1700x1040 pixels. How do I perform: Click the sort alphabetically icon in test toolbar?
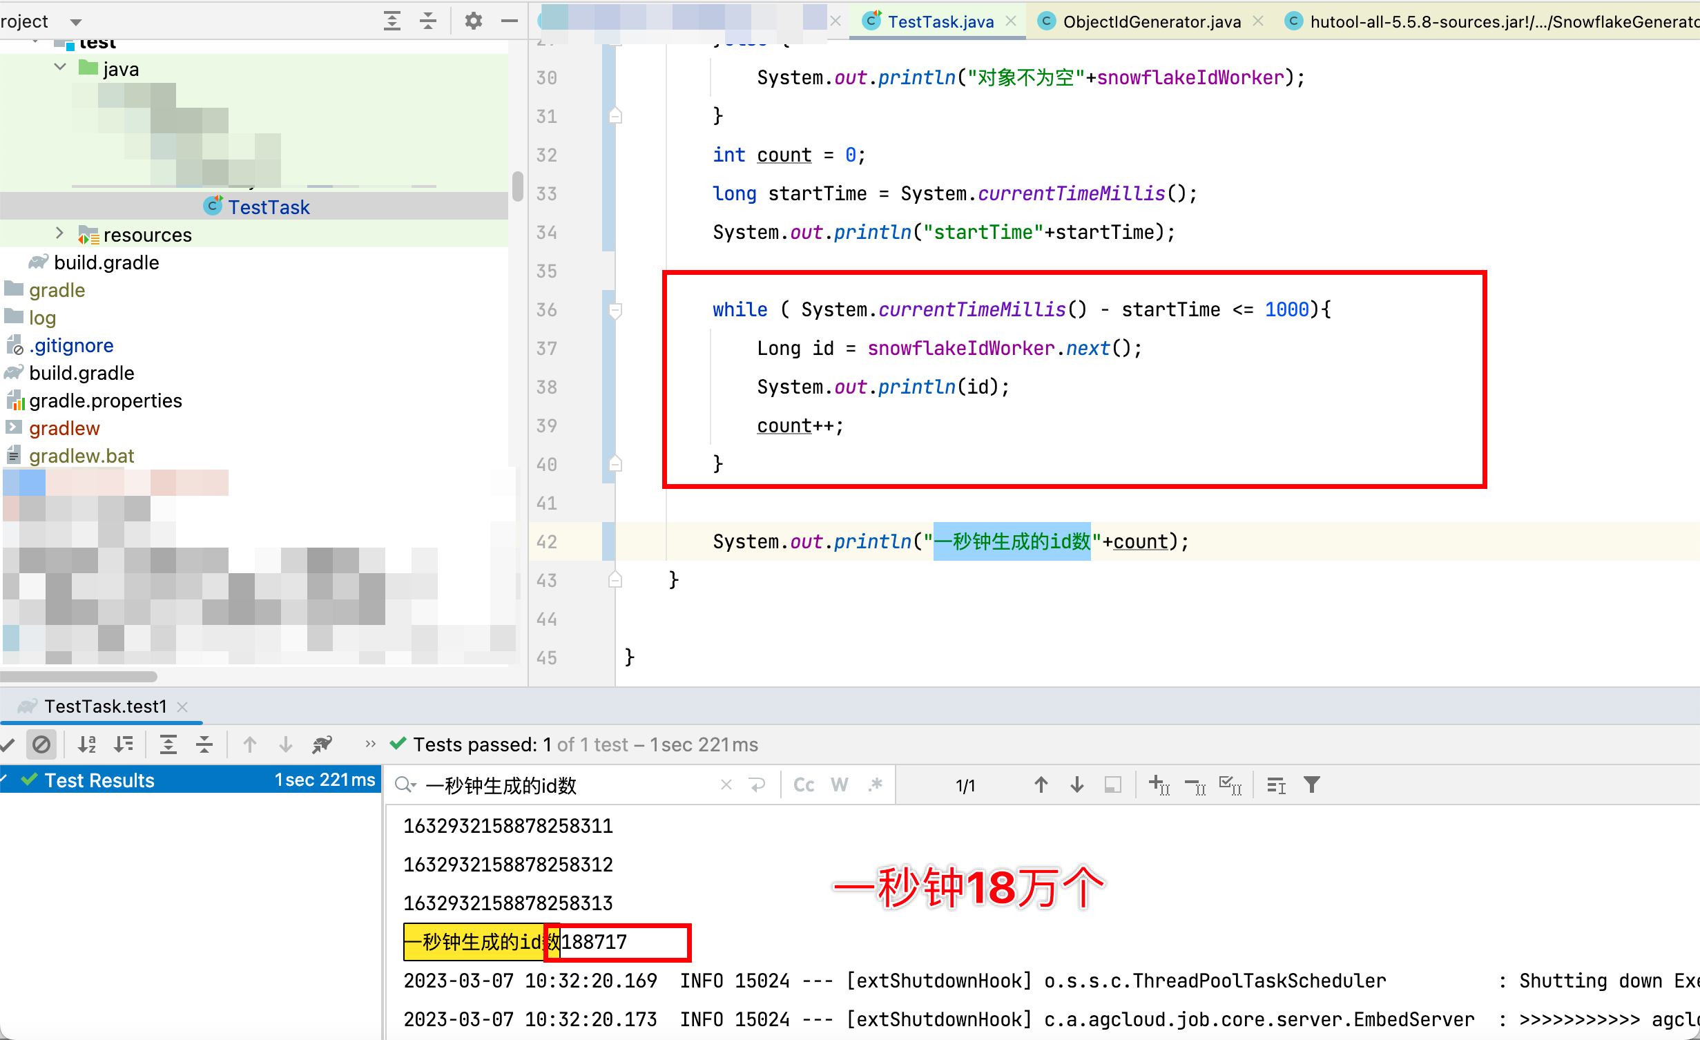tap(87, 744)
